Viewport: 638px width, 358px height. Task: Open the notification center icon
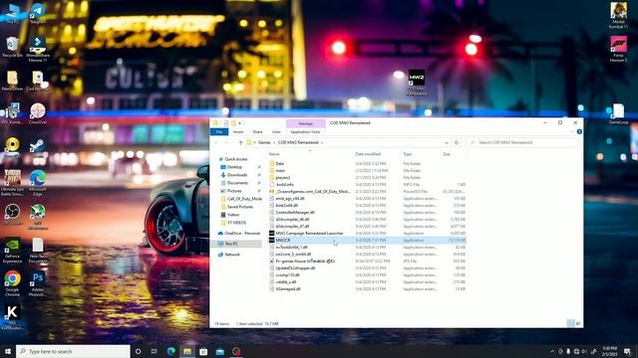[x=627, y=351]
